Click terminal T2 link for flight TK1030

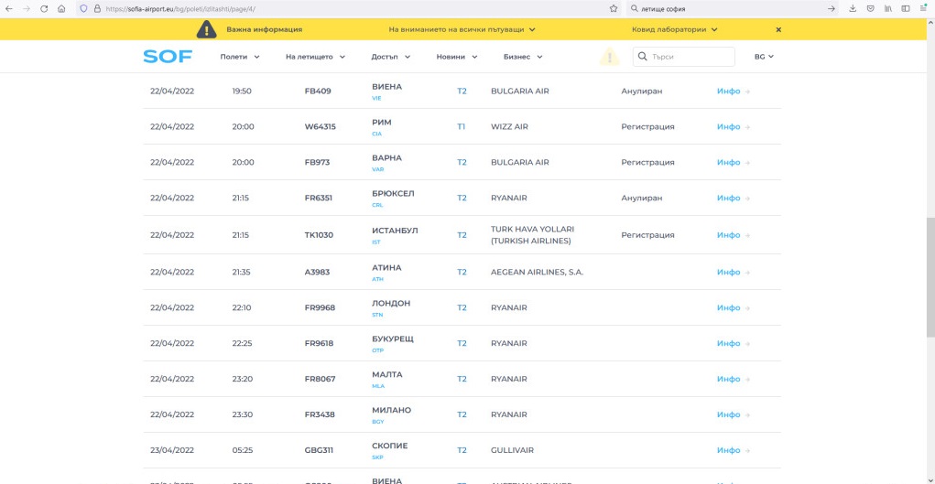[462, 235]
